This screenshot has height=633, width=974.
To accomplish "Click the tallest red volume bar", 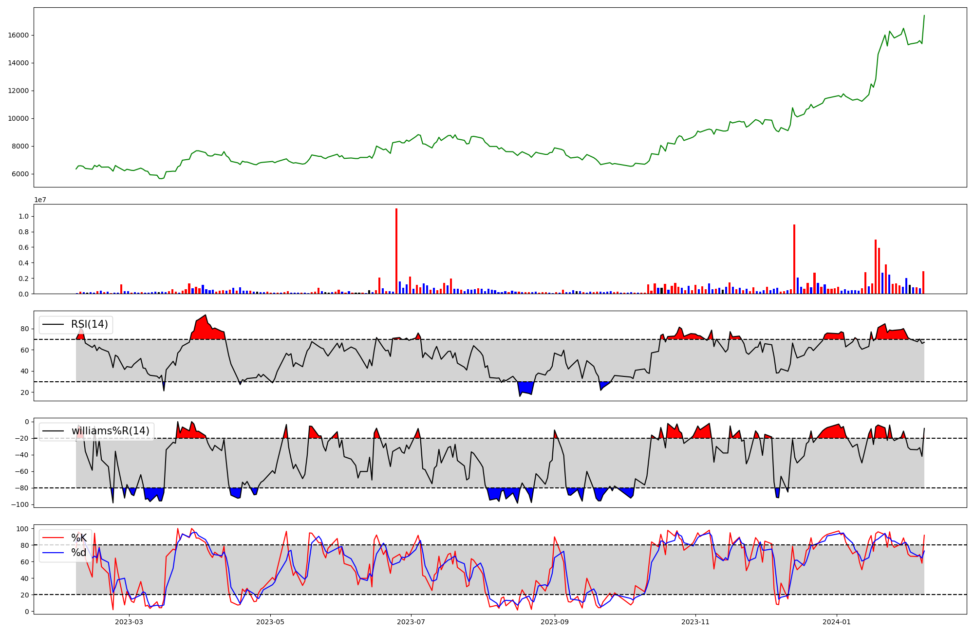I will coord(396,251).
